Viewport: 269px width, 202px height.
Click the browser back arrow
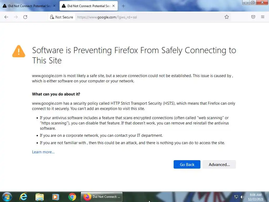(6, 17)
